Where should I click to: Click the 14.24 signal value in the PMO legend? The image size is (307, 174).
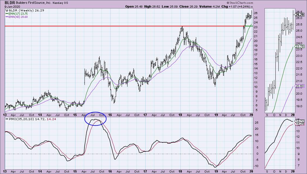pos(51,119)
